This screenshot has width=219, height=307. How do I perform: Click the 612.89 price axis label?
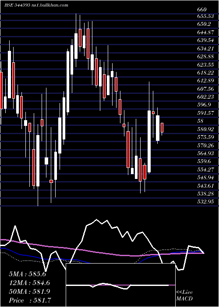pos(205,81)
